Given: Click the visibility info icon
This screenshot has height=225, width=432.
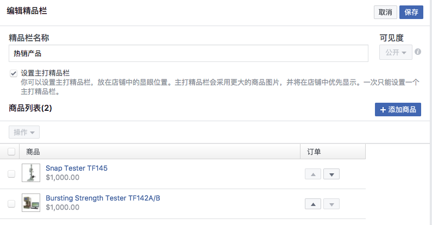Looking at the screenshot, I should pos(418,52).
